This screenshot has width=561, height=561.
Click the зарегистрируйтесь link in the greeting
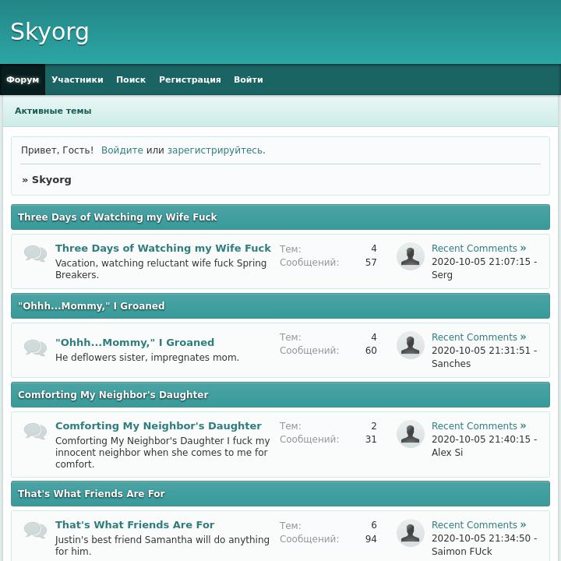[214, 150]
